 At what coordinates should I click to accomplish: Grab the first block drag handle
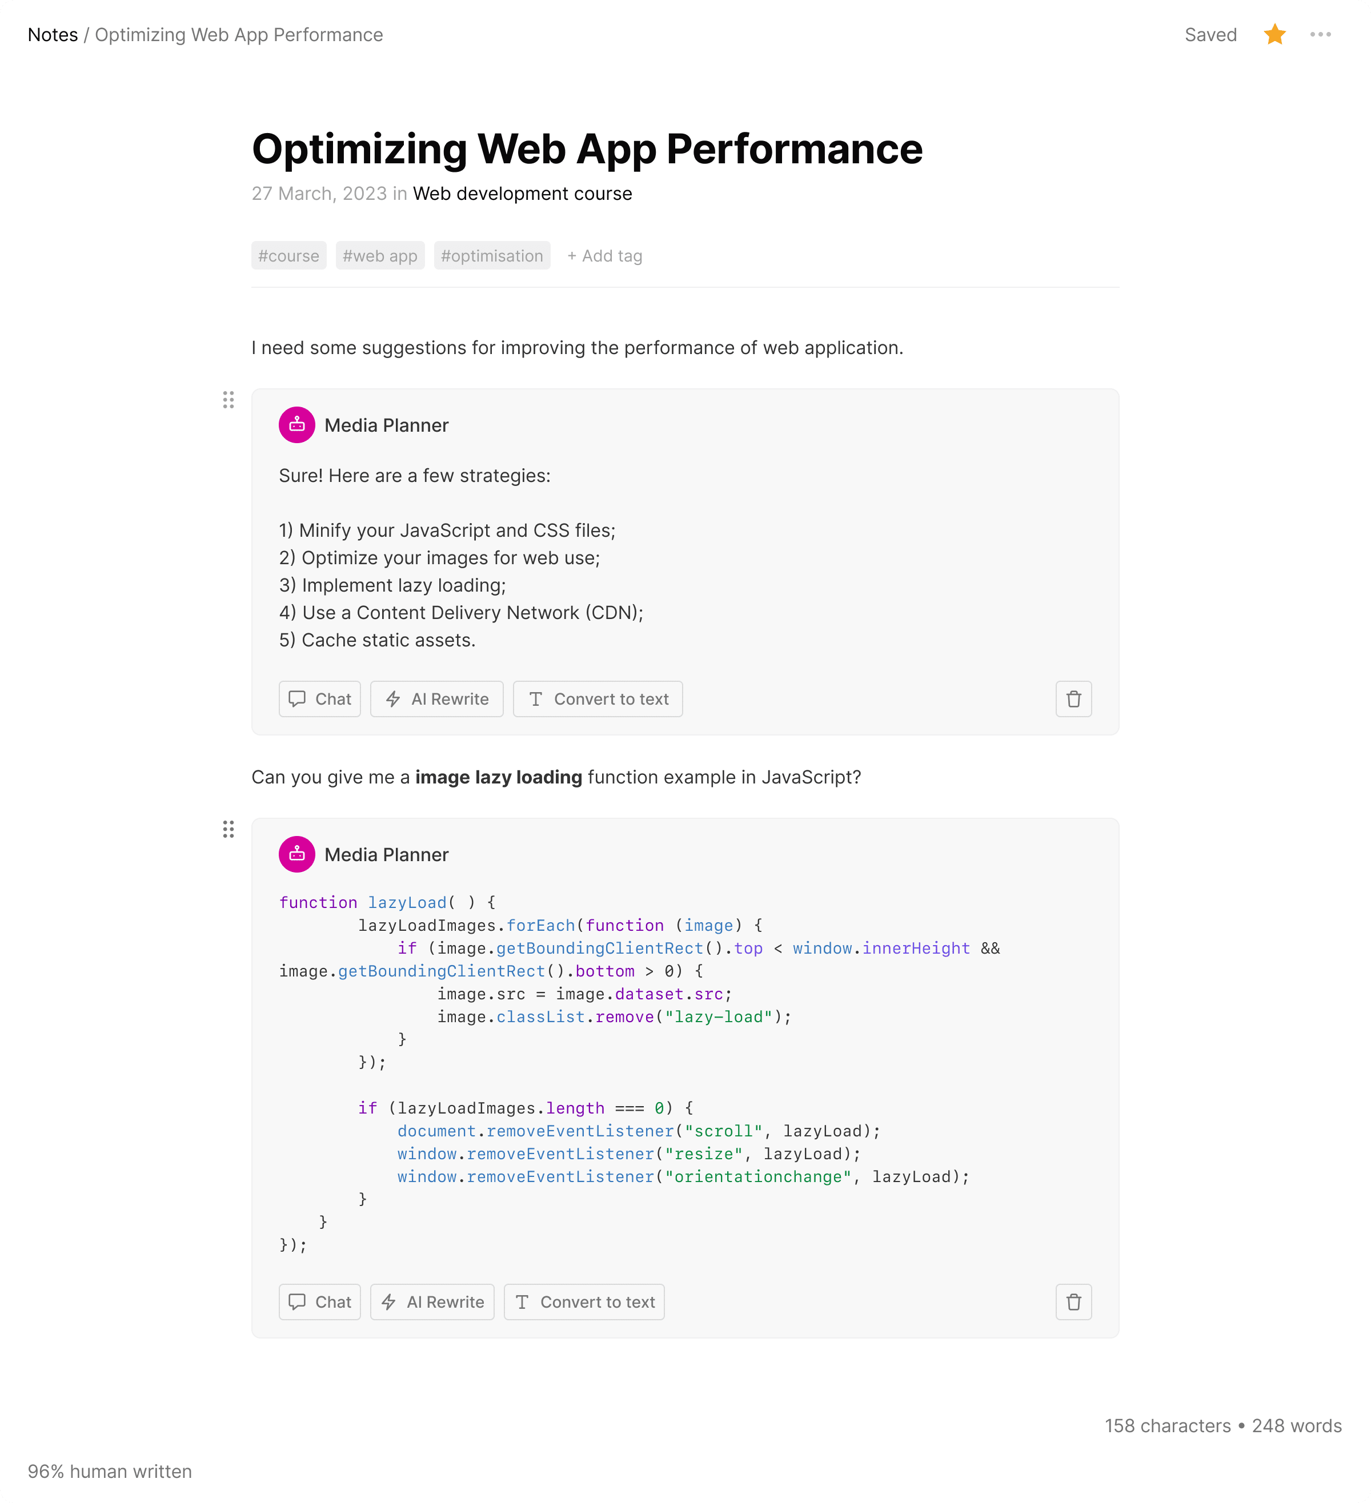click(x=228, y=400)
